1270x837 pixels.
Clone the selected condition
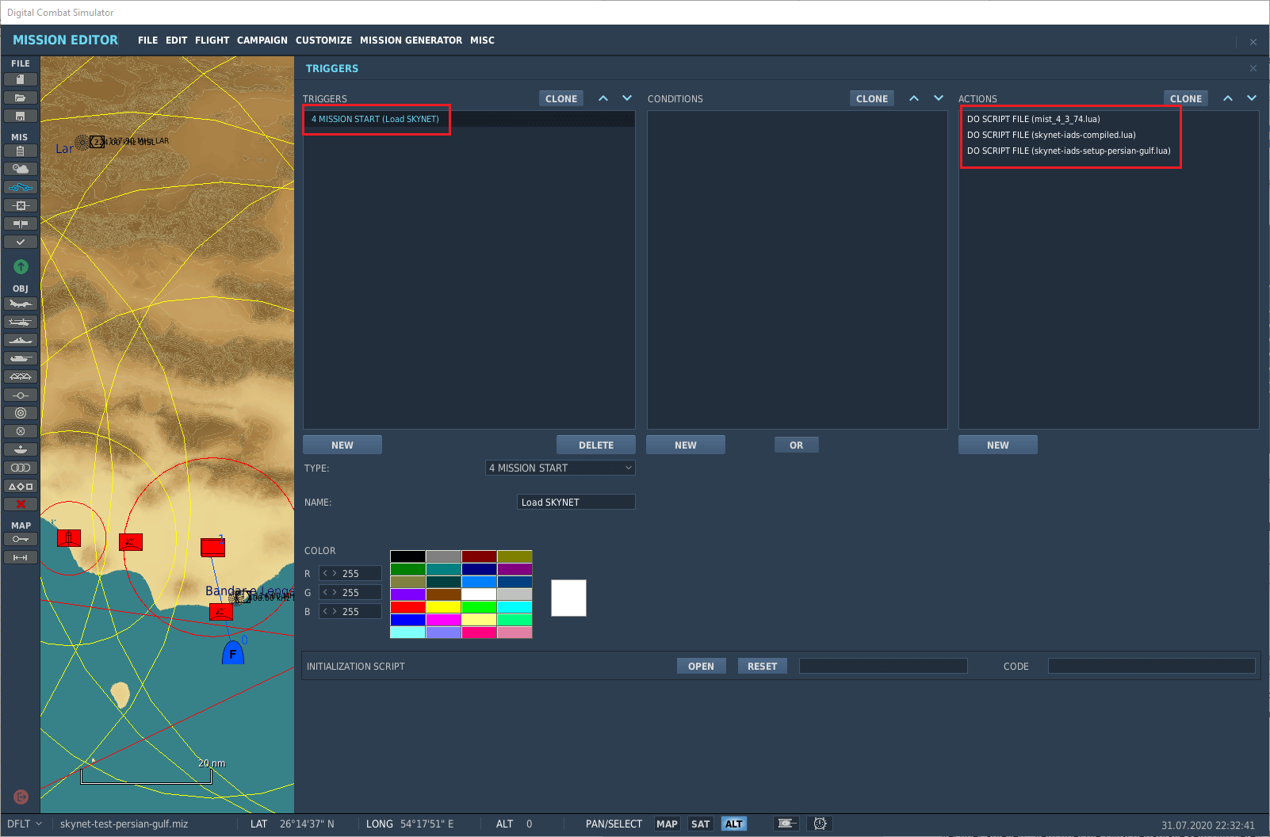(x=872, y=98)
